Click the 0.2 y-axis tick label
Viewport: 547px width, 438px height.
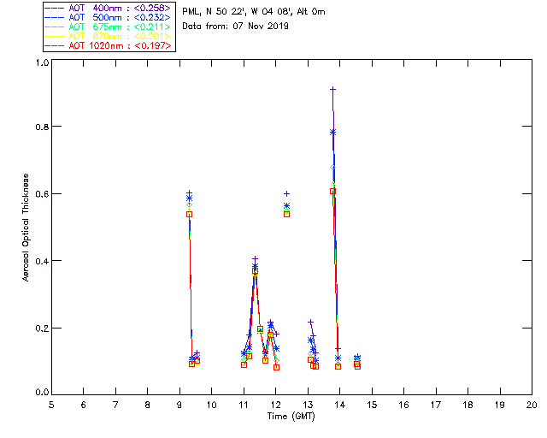(x=42, y=328)
